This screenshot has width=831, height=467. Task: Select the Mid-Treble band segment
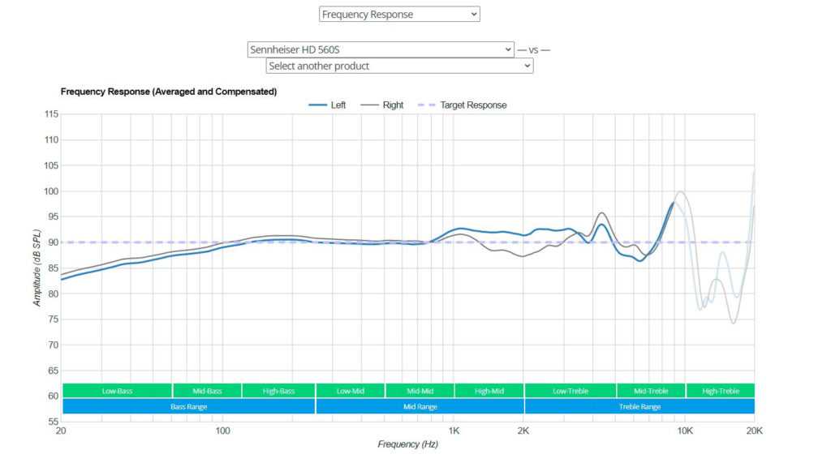click(651, 391)
